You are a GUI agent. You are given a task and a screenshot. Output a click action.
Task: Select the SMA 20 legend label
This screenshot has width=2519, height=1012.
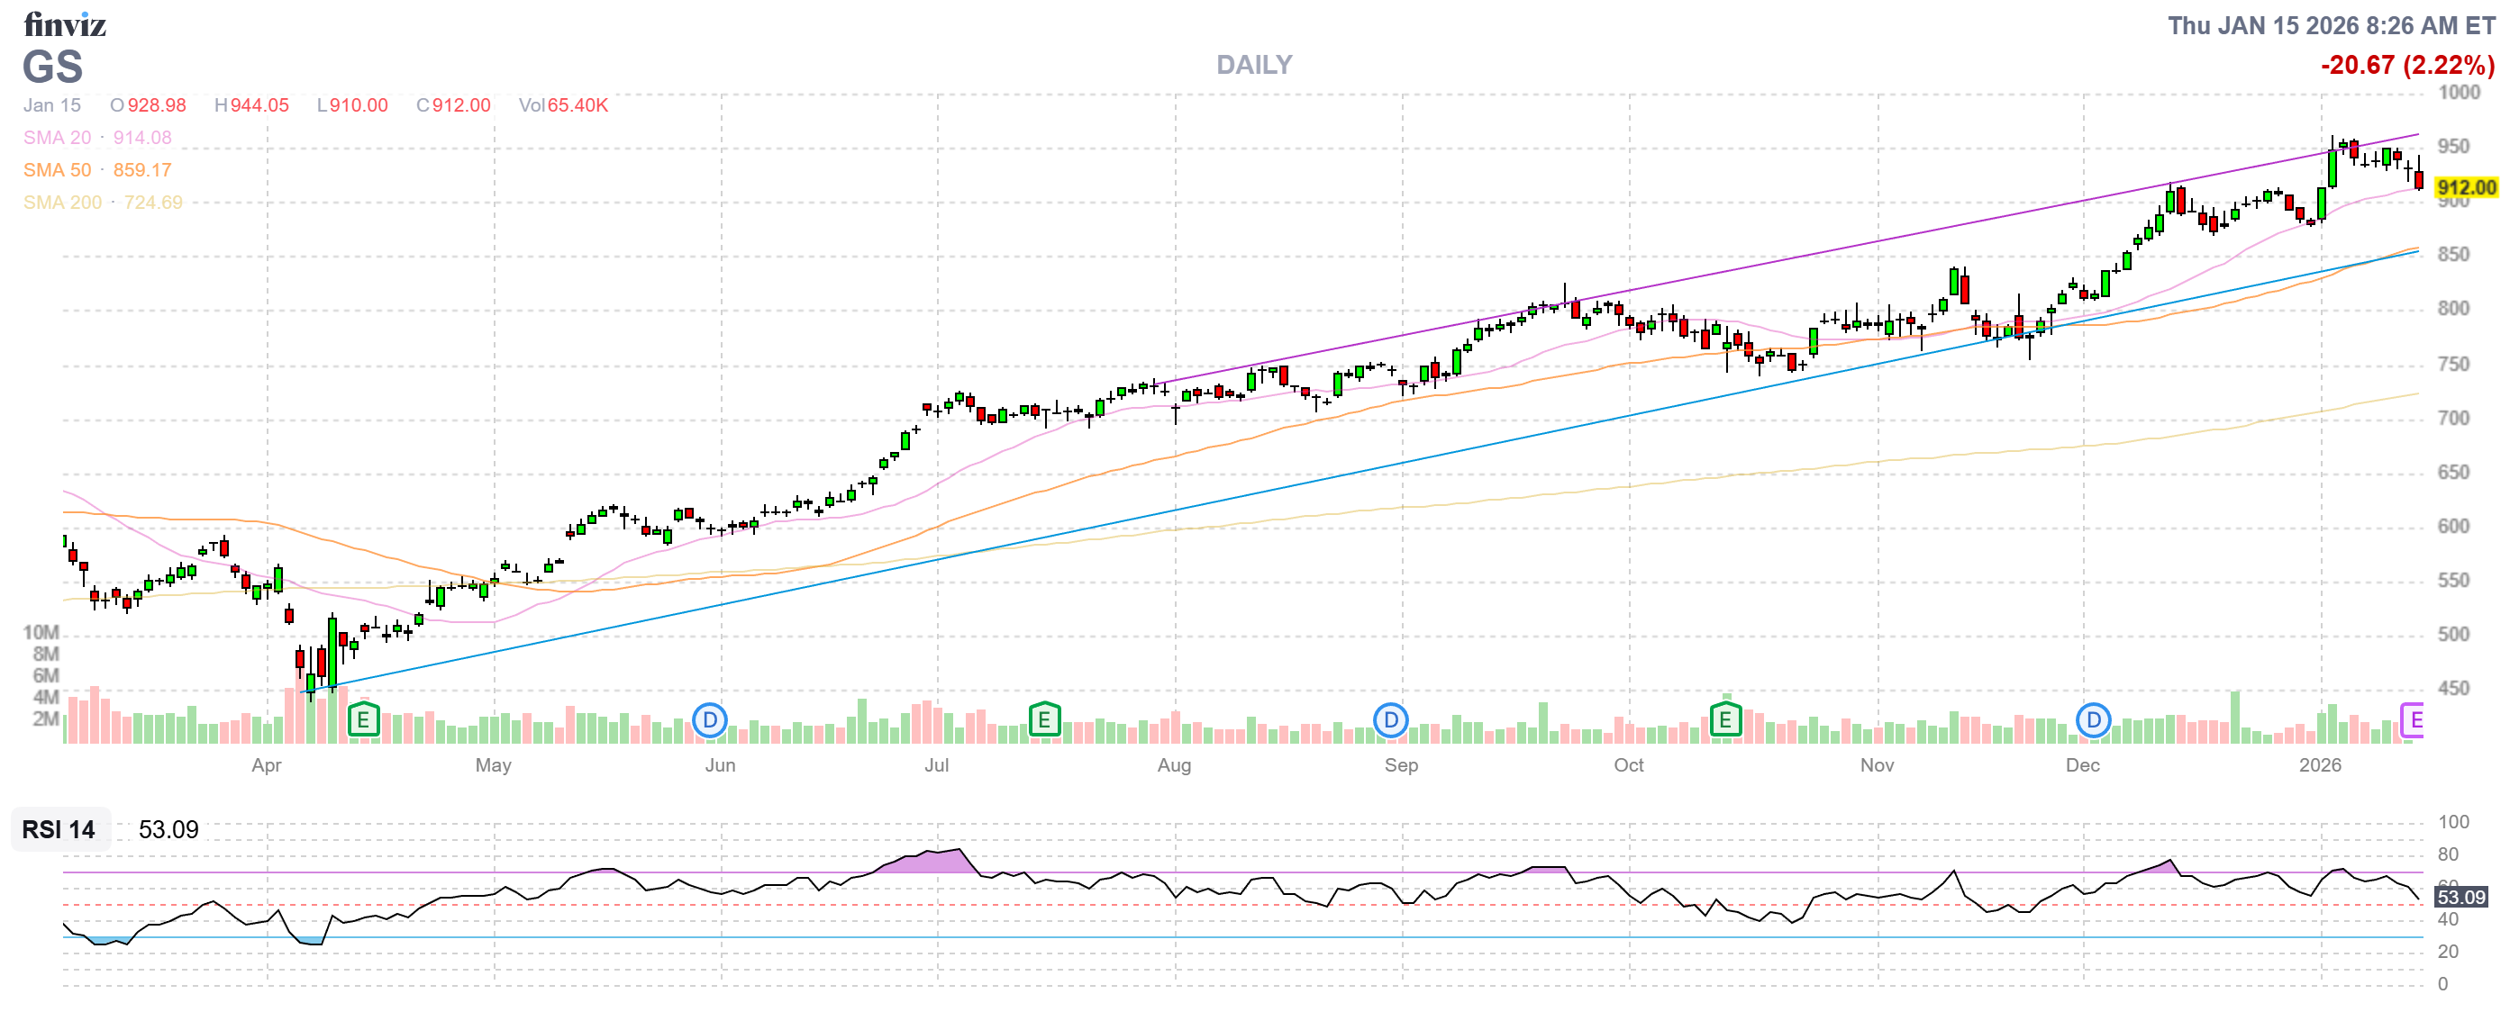click(x=57, y=138)
